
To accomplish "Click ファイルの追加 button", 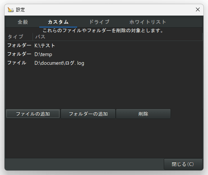I will pyautogui.click(x=33, y=114).
